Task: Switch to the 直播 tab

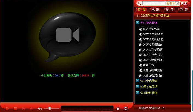Action: pyautogui.click(x=141, y=10)
